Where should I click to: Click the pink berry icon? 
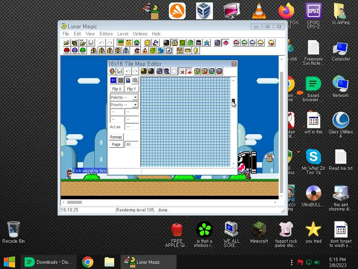[x=226, y=43]
